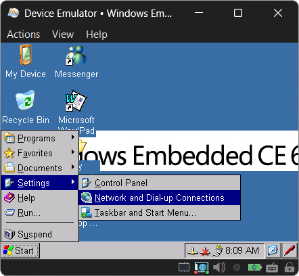The height and width of the screenshot is (276, 299).
Task: Click the Control Panel icon in submenu
Action: point(87,183)
